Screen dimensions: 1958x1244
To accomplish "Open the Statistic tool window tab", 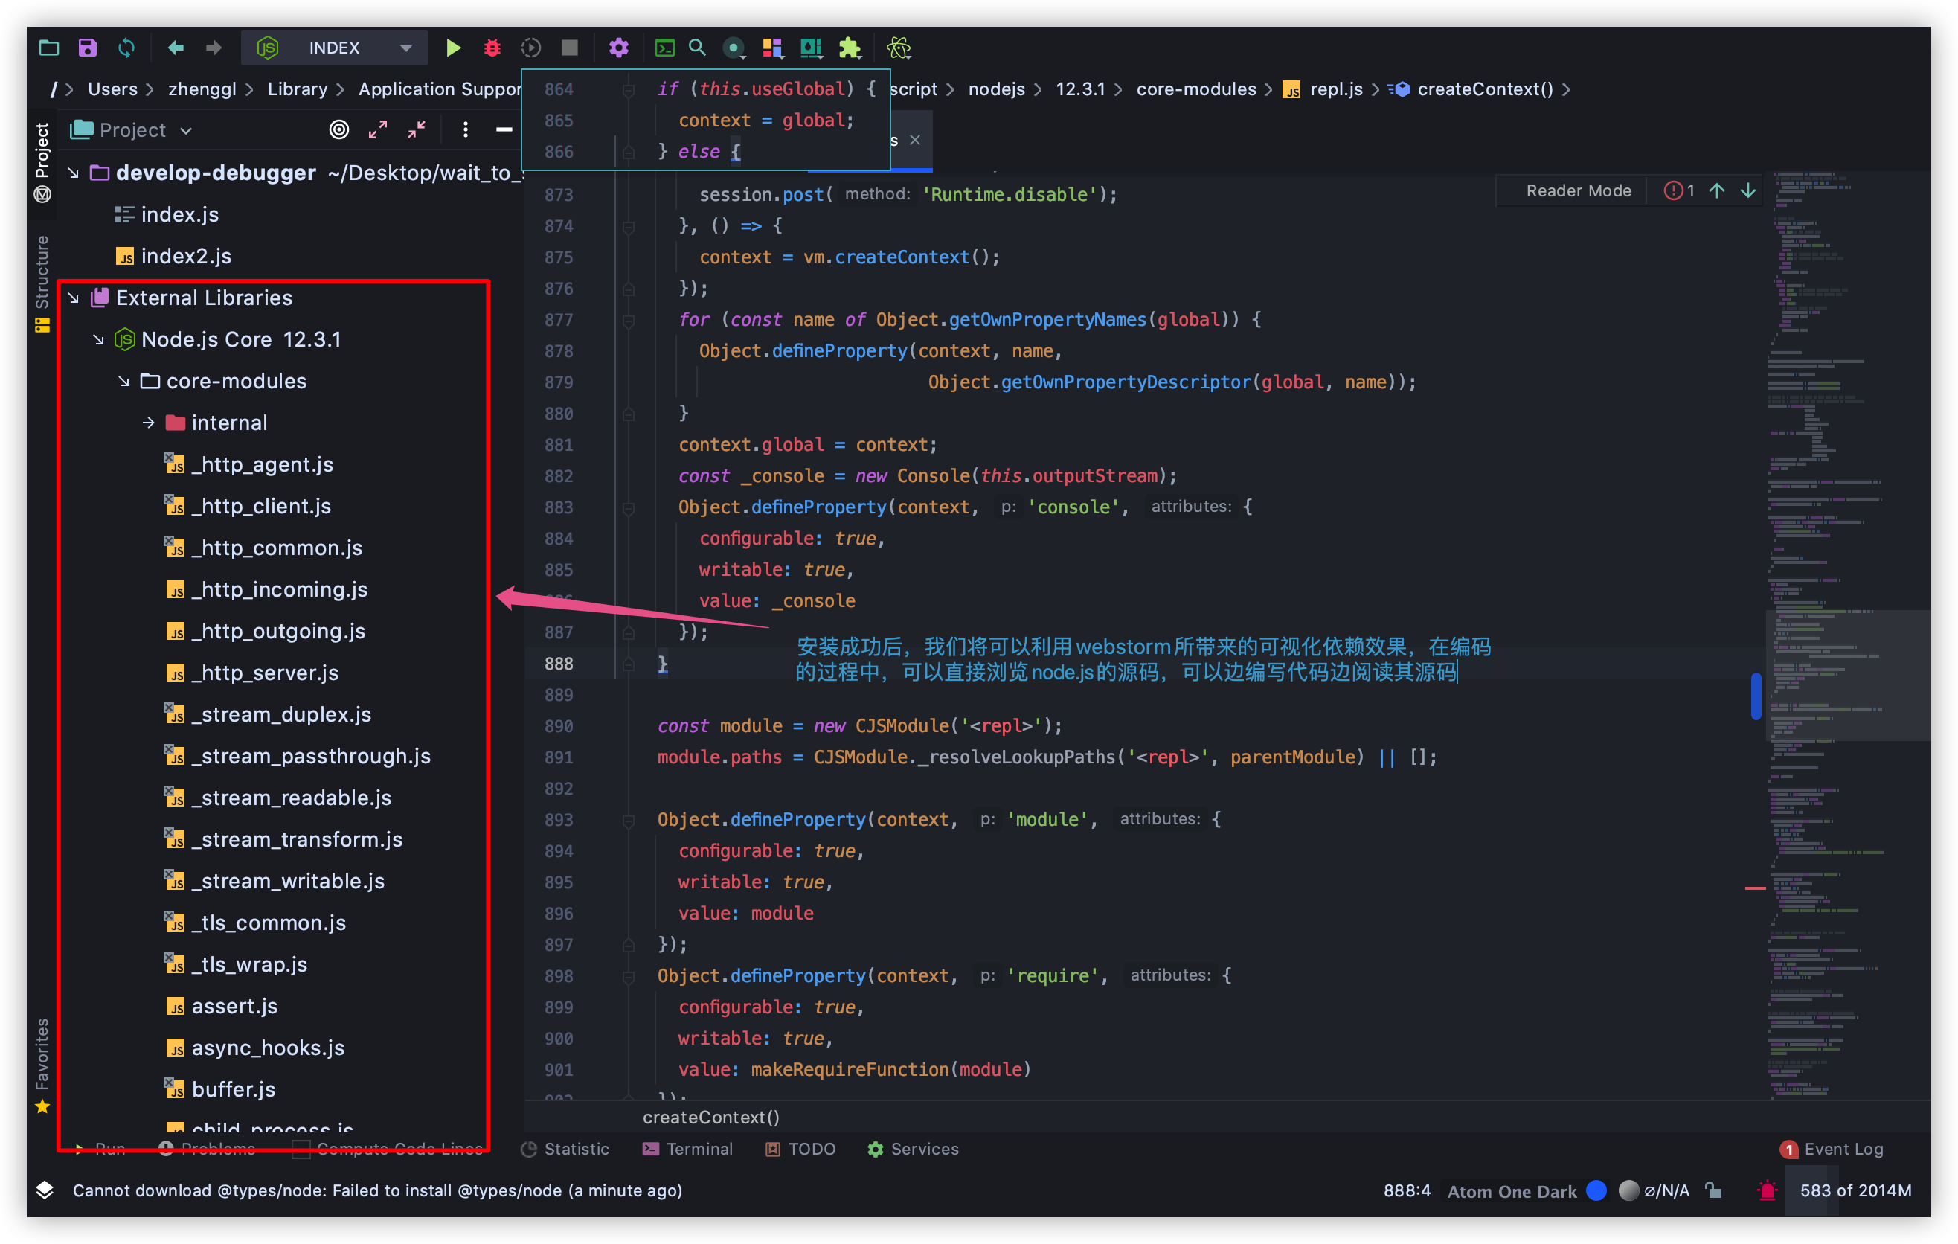I will tap(565, 1149).
